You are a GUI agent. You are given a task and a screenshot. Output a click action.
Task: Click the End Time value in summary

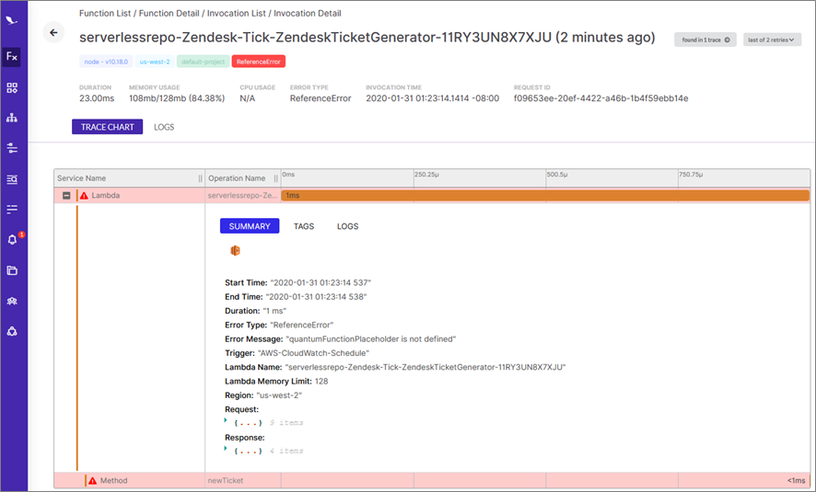pyautogui.click(x=316, y=297)
